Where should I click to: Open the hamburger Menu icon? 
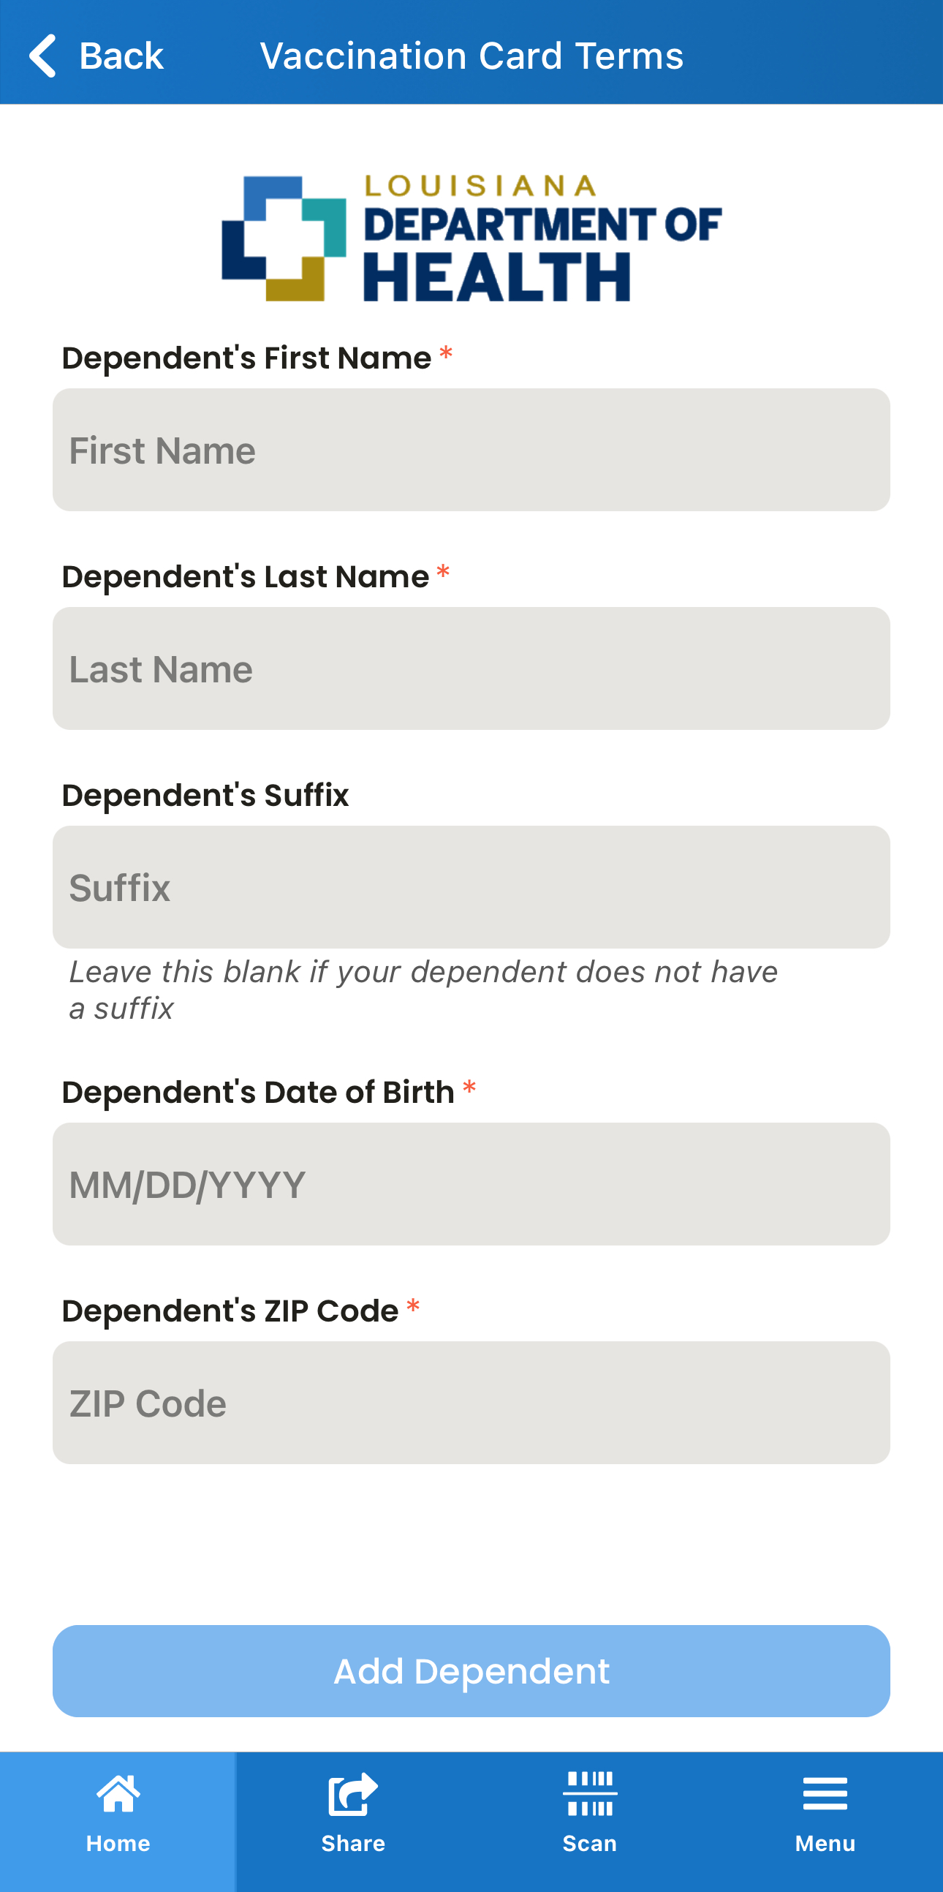click(x=825, y=1793)
